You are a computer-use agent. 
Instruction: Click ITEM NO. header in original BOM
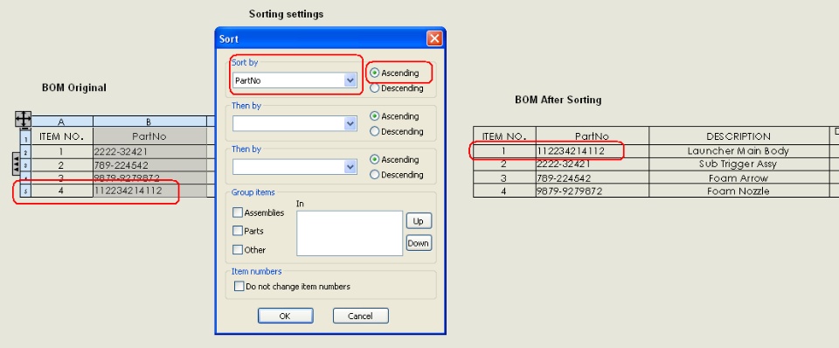click(61, 136)
